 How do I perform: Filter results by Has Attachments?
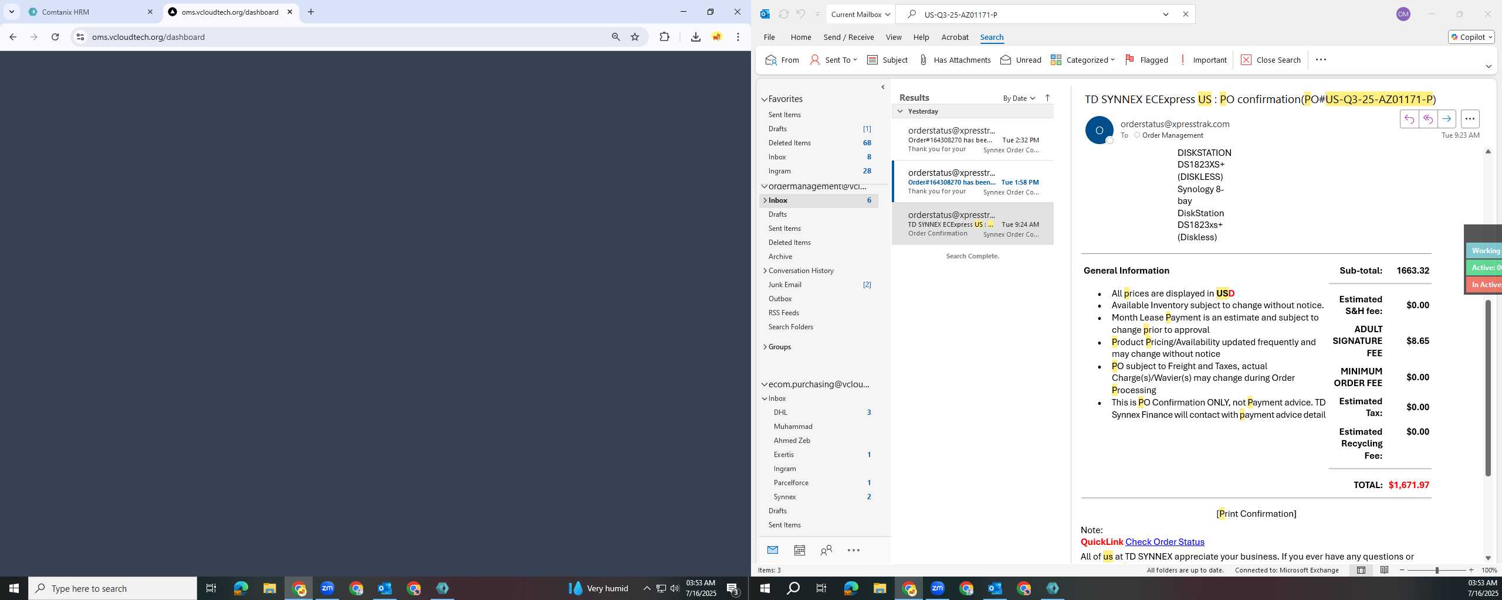[x=955, y=60]
